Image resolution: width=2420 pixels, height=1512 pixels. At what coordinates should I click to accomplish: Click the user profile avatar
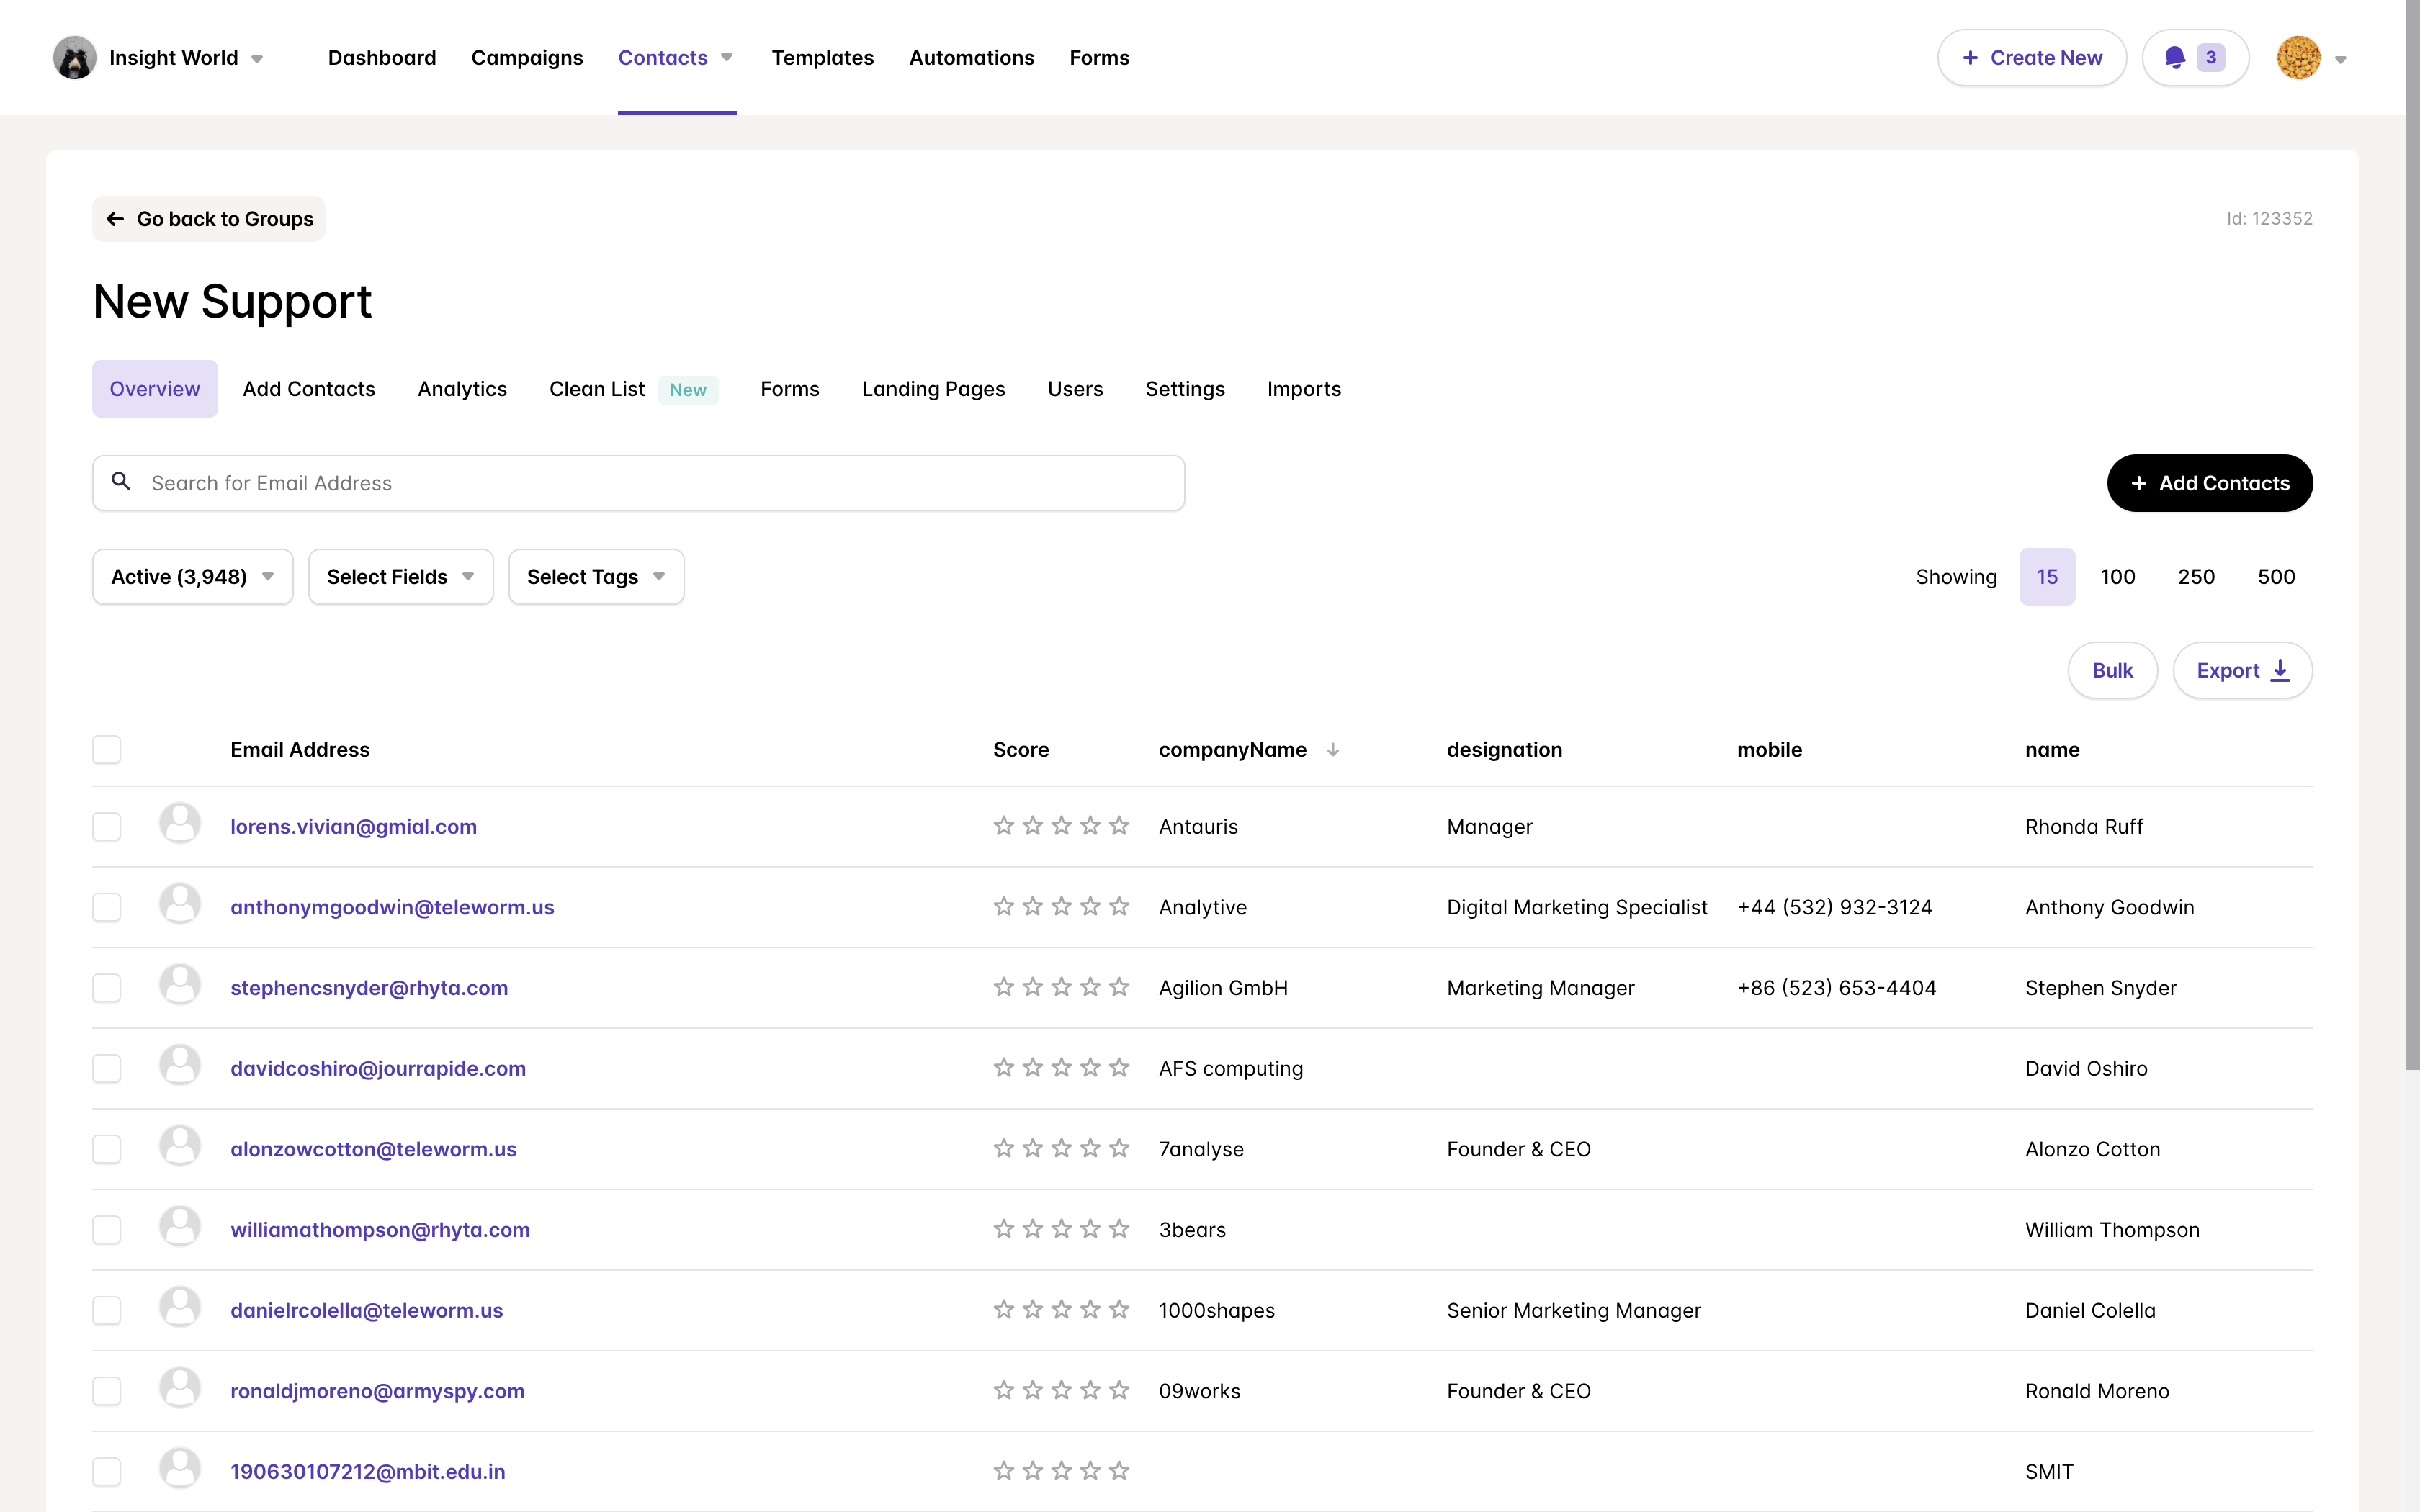[2298, 58]
